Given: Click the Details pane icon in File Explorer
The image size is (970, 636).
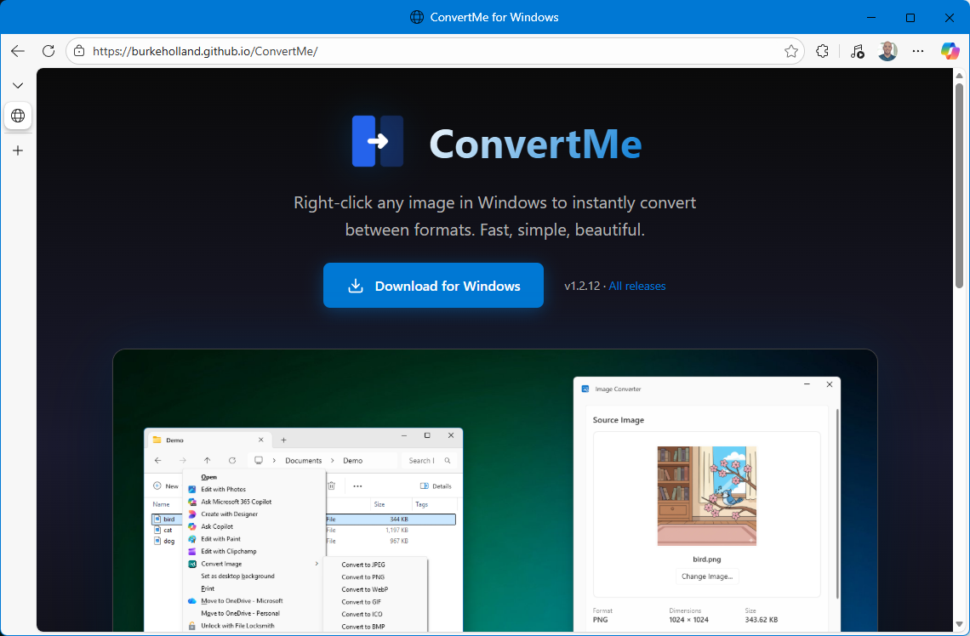Looking at the screenshot, I should tap(425, 486).
